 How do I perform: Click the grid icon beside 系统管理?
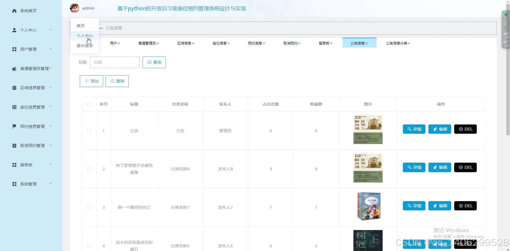(14, 184)
